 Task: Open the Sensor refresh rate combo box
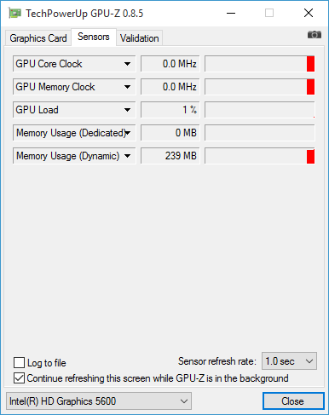289,361
